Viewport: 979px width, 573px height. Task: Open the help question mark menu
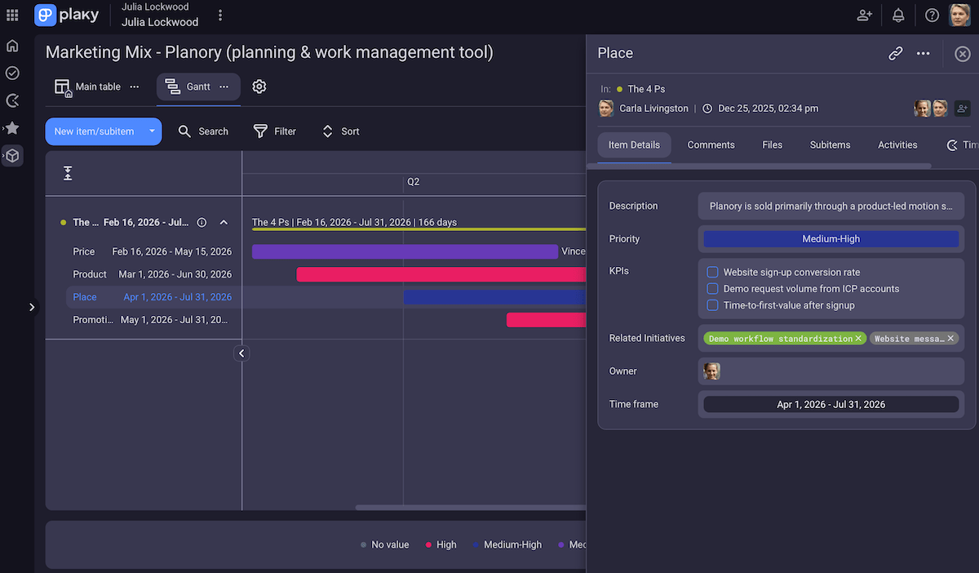pos(932,15)
